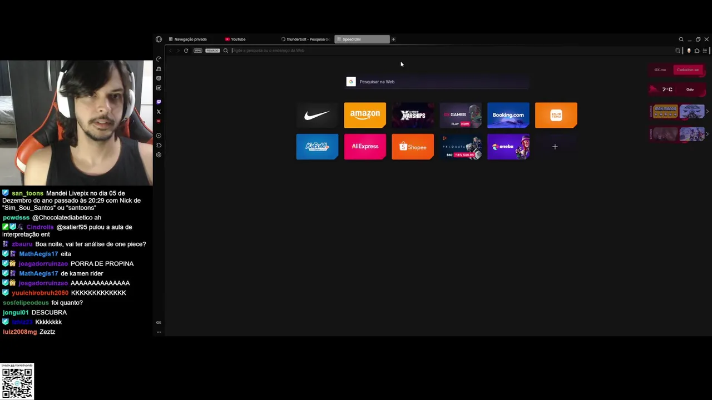Open the hatched-square icon in the sidebar
This screenshot has height=400, width=712.
(159, 78)
